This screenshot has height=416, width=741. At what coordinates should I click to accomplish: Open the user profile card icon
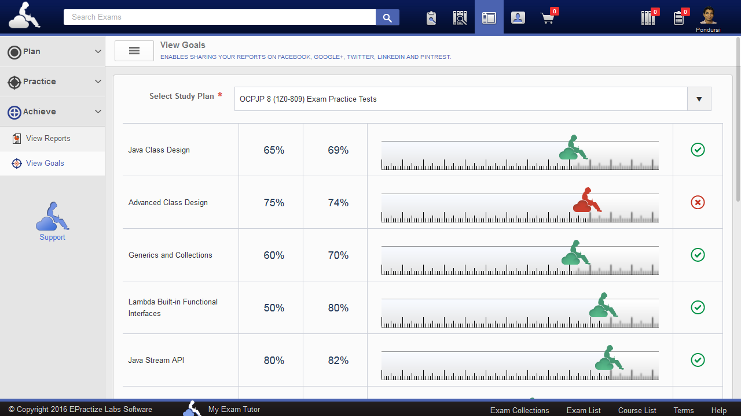tap(518, 18)
